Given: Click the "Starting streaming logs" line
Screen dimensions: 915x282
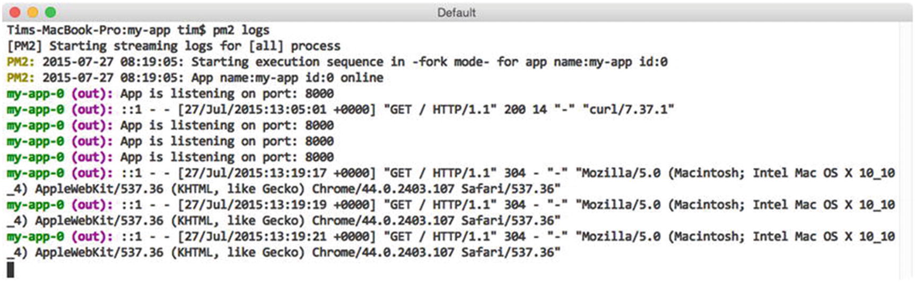Looking at the screenshot, I should click(173, 46).
